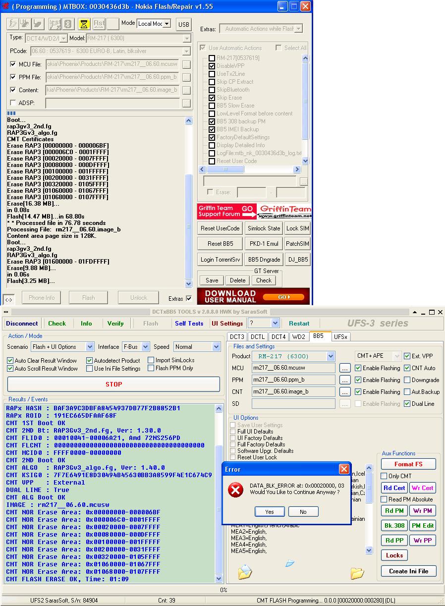The width and height of the screenshot is (445, 606).
Task: Click Yes in the Error dialog
Action: [270, 512]
